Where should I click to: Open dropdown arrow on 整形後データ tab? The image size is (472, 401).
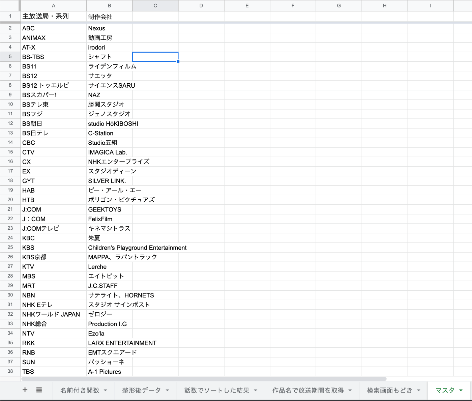pyautogui.click(x=167, y=390)
